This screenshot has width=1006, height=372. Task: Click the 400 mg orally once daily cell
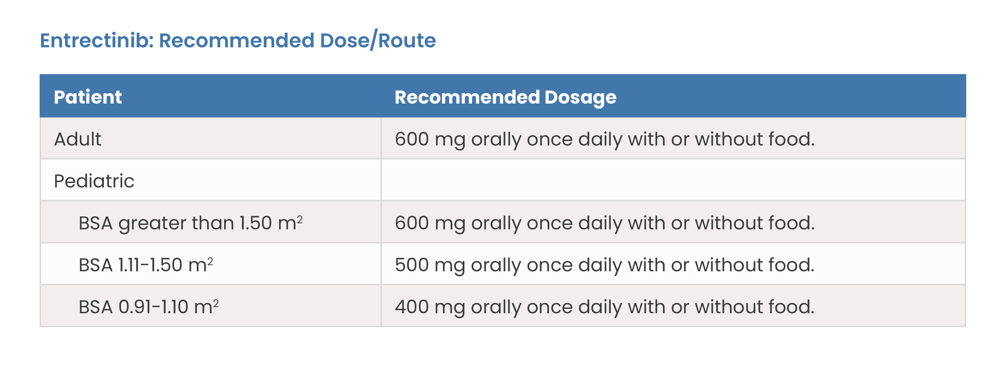click(x=673, y=306)
